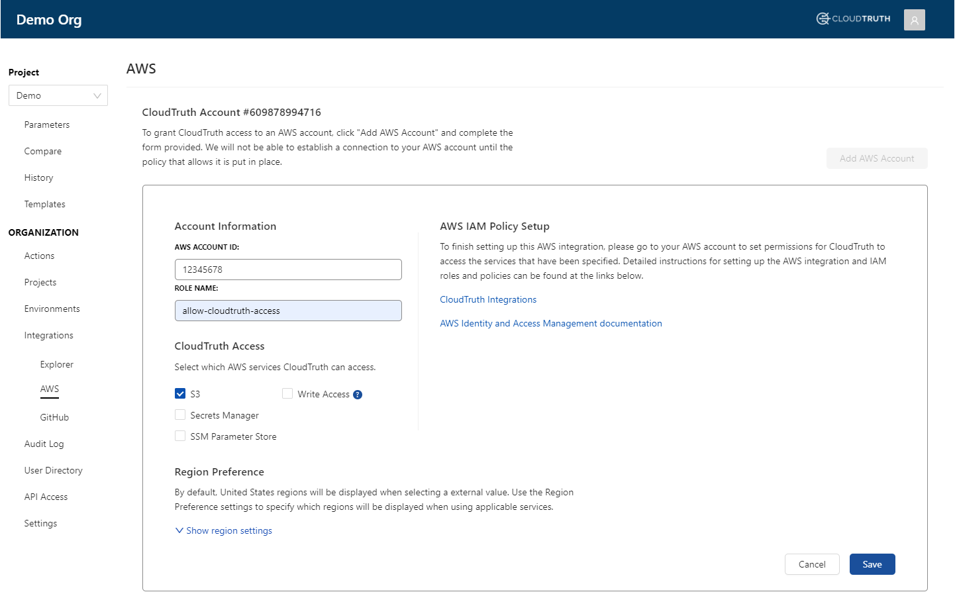
Task: Click the Cancel button
Action: click(x=812, y=564)
